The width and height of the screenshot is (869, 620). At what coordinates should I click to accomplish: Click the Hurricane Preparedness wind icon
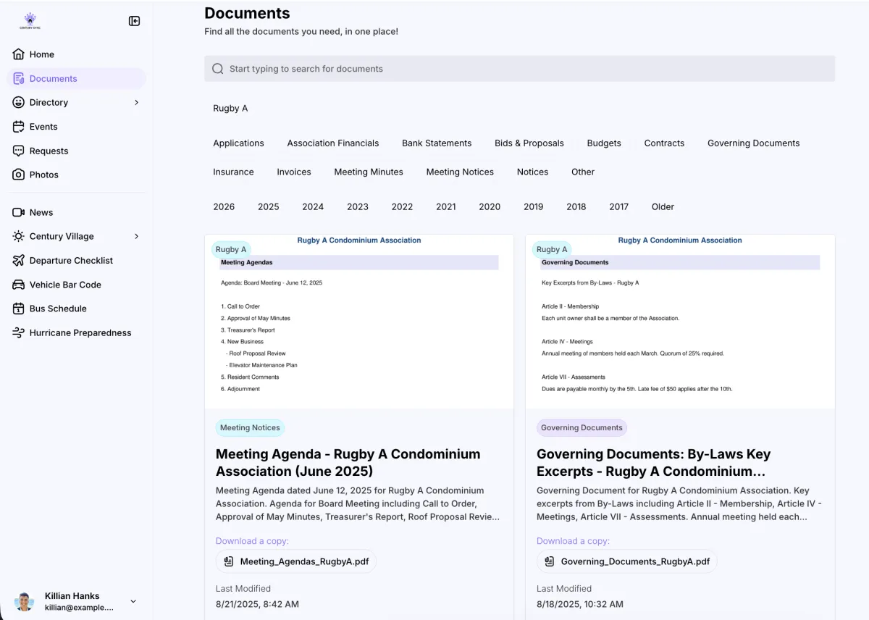pos(19,333)
